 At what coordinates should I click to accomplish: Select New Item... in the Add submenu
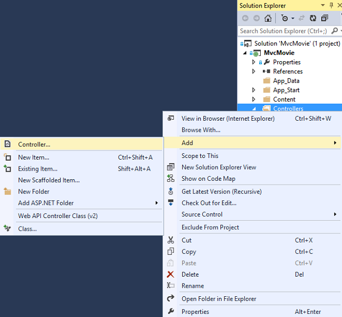coord(82,157)
